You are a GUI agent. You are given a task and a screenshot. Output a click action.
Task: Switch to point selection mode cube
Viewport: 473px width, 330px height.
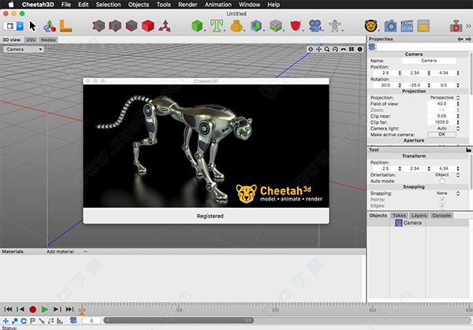[x=99, y=26]
